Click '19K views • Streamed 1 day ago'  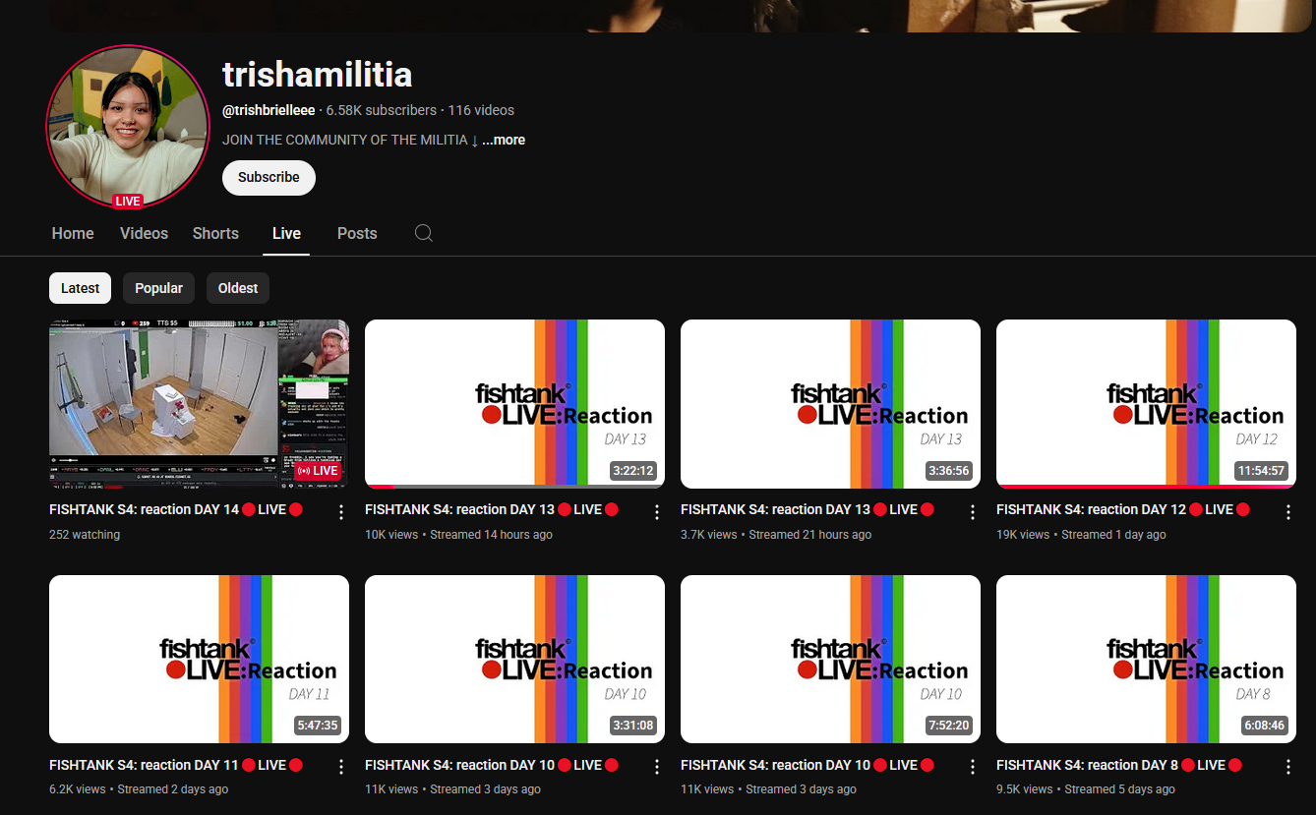[1081, 535]
